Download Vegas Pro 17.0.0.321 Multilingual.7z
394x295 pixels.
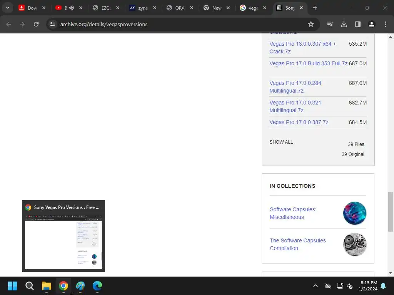[x=295, y=106]
